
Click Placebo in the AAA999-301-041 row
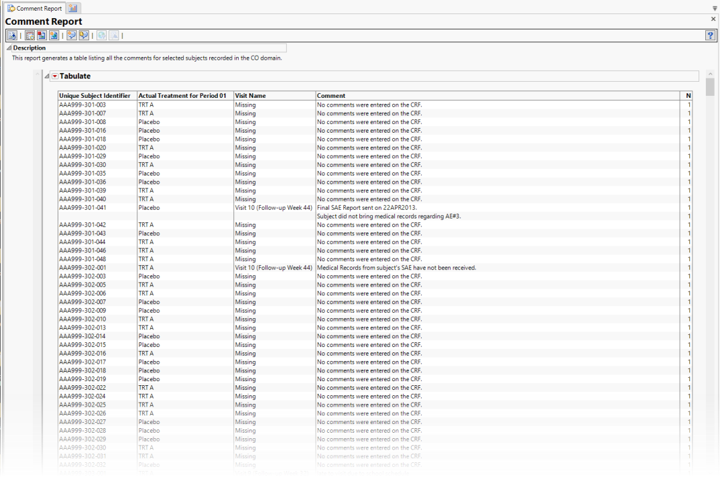[149, 208]
